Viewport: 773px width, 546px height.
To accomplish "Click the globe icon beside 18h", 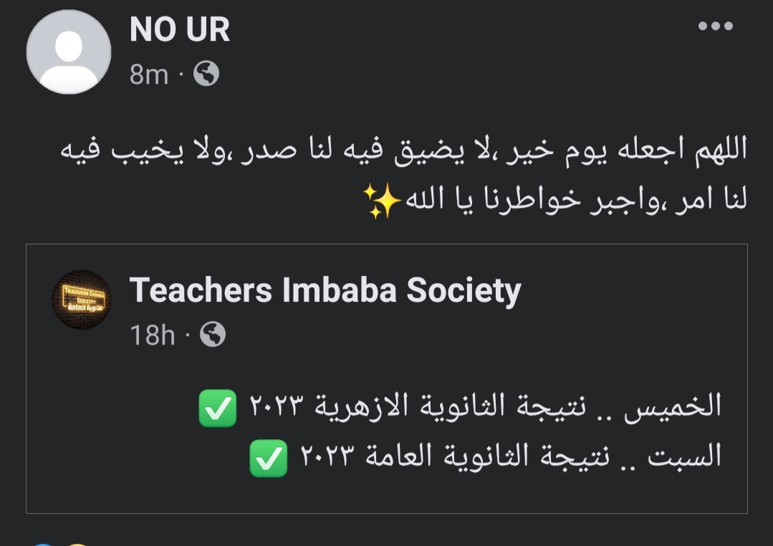I will pos(212,335).
